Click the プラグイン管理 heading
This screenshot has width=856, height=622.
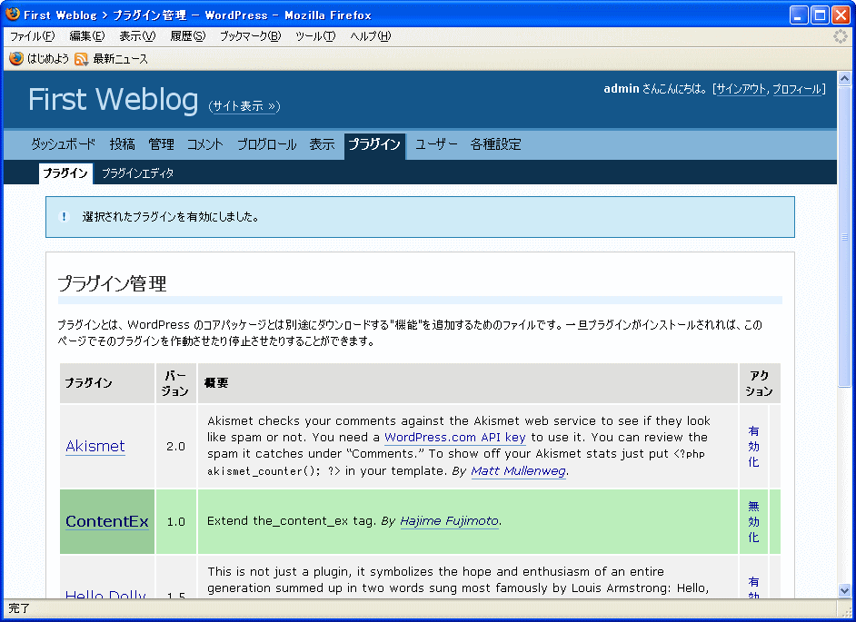[x=112, y=283]
